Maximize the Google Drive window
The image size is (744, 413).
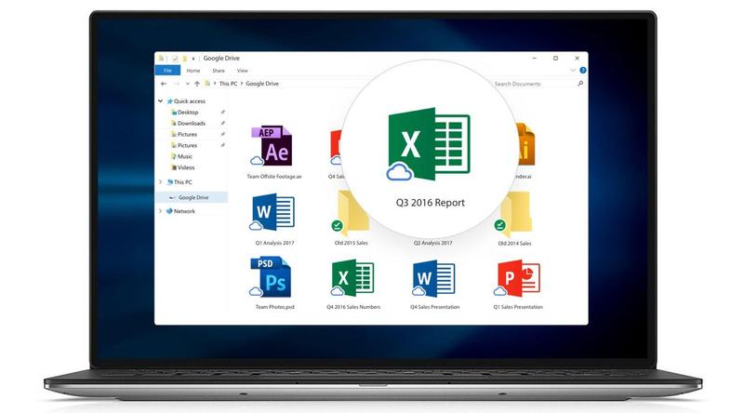pyautogui.click(x=555, y=59)
